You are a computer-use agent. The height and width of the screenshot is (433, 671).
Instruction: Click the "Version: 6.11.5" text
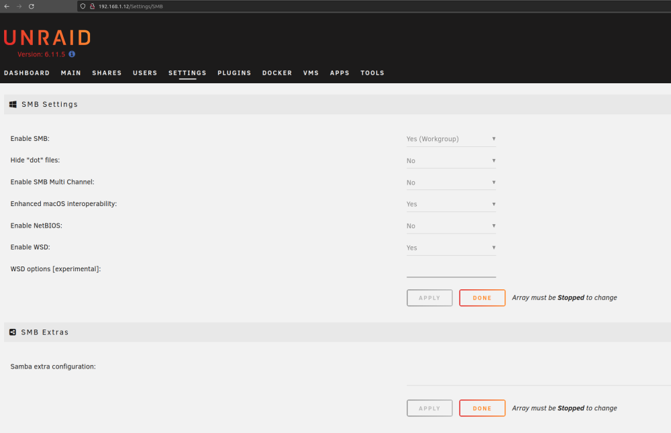[41, 54]
